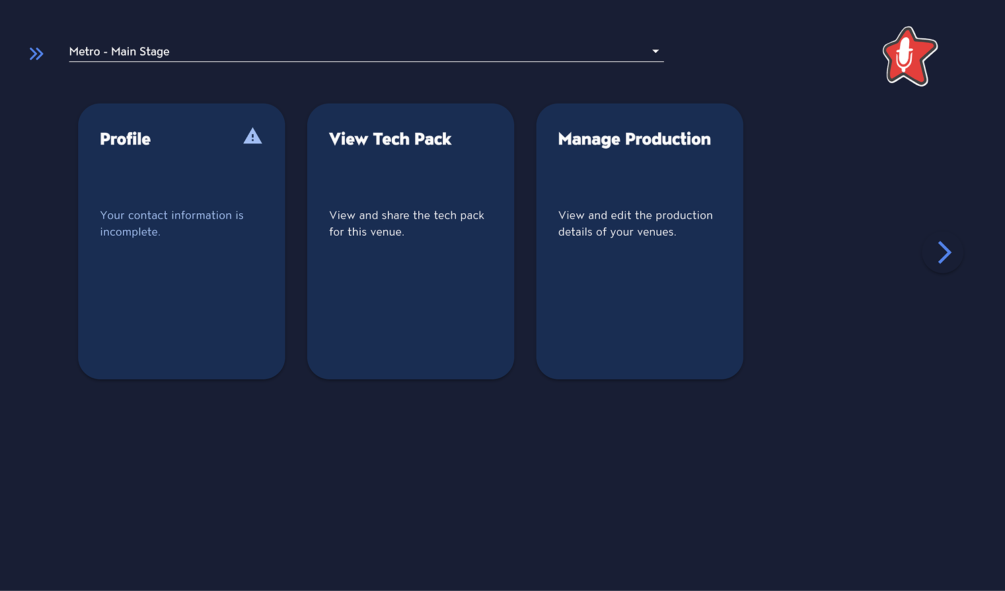
Task: Click 'View and share the tech pack' description
Action: (x=407, y=223)
